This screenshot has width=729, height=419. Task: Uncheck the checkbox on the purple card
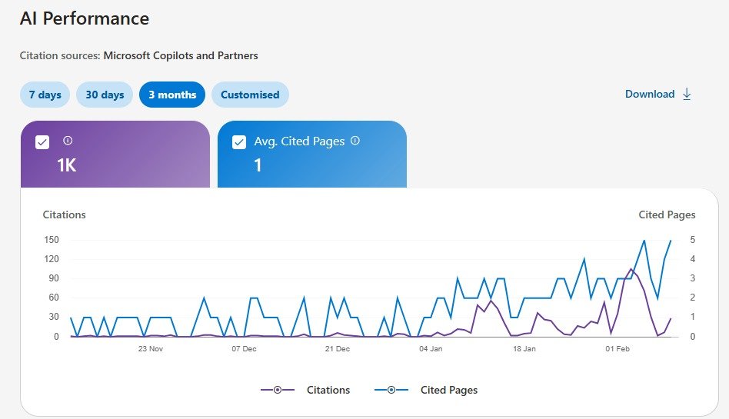(42, 141)
